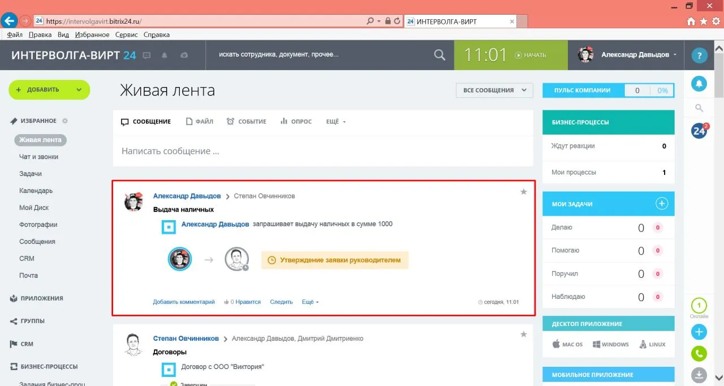Go back with the browser back arrow
The width and height of the screenshot is (724, 386).
[9, 21]
